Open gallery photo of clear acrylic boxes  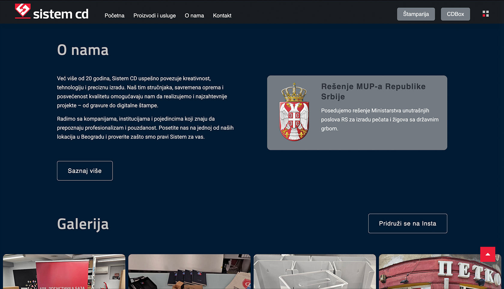pos(315,272)
